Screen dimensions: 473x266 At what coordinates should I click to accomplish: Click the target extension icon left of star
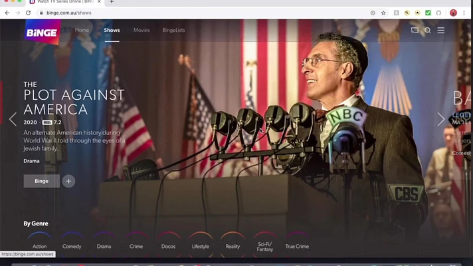click(373, 13)
